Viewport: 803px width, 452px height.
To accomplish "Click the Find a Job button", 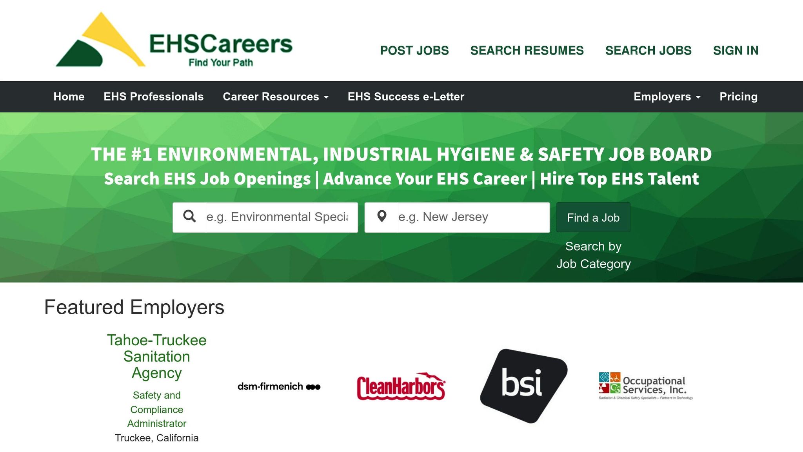I will coord(593,217).
